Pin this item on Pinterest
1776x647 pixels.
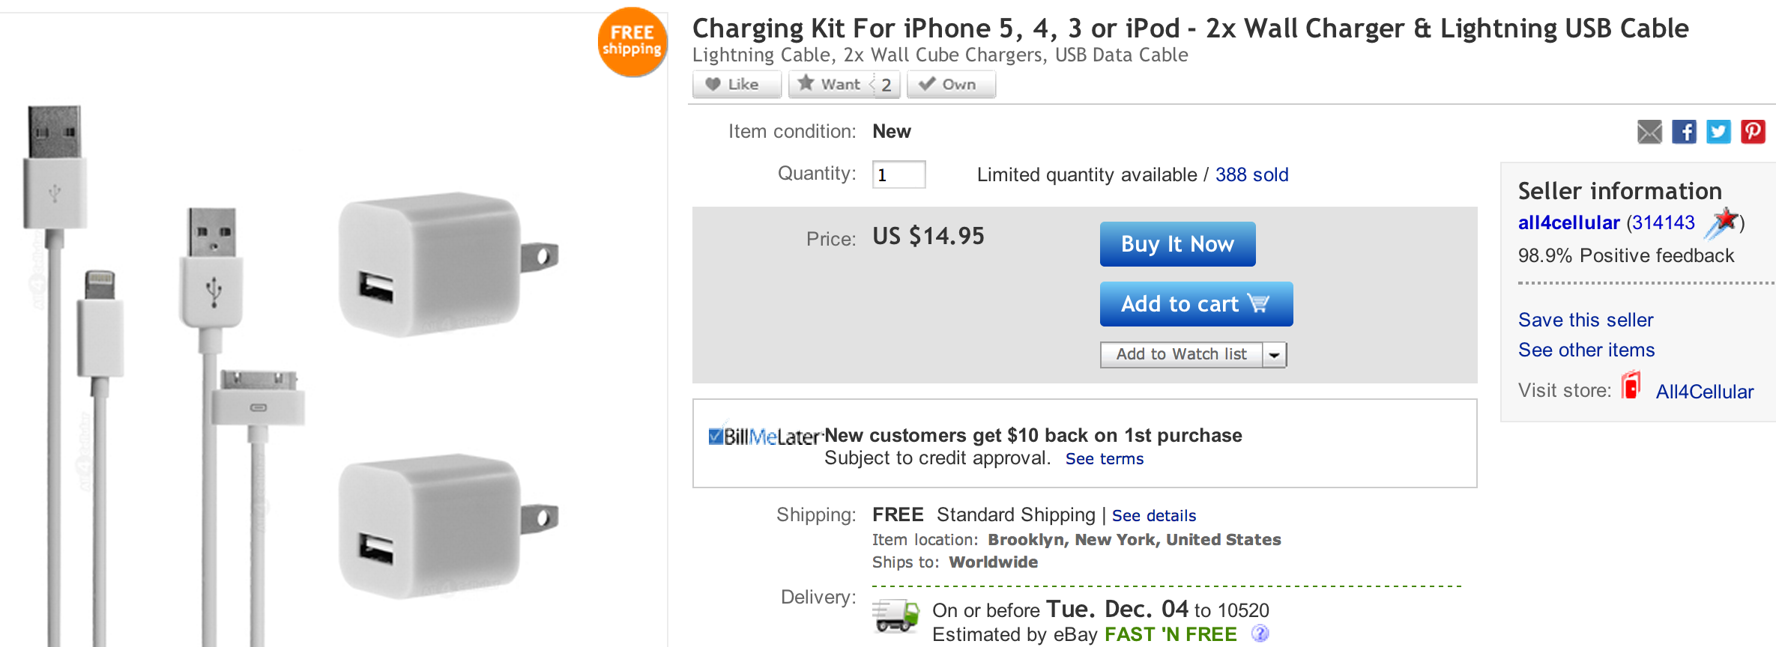tap(1753, 132)
